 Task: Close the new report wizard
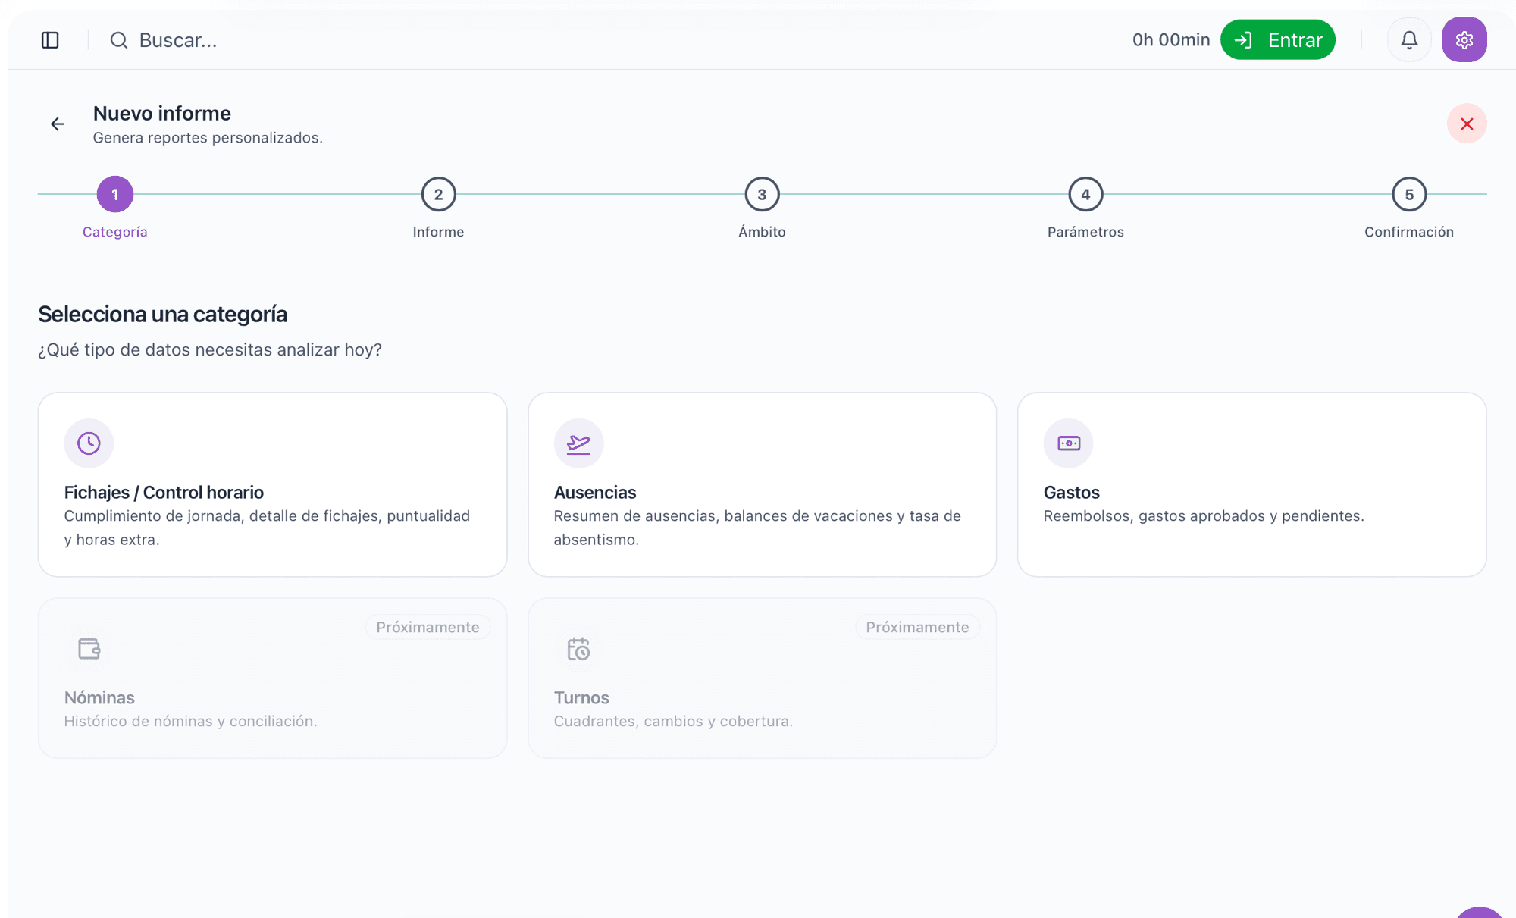[1466, 124]
